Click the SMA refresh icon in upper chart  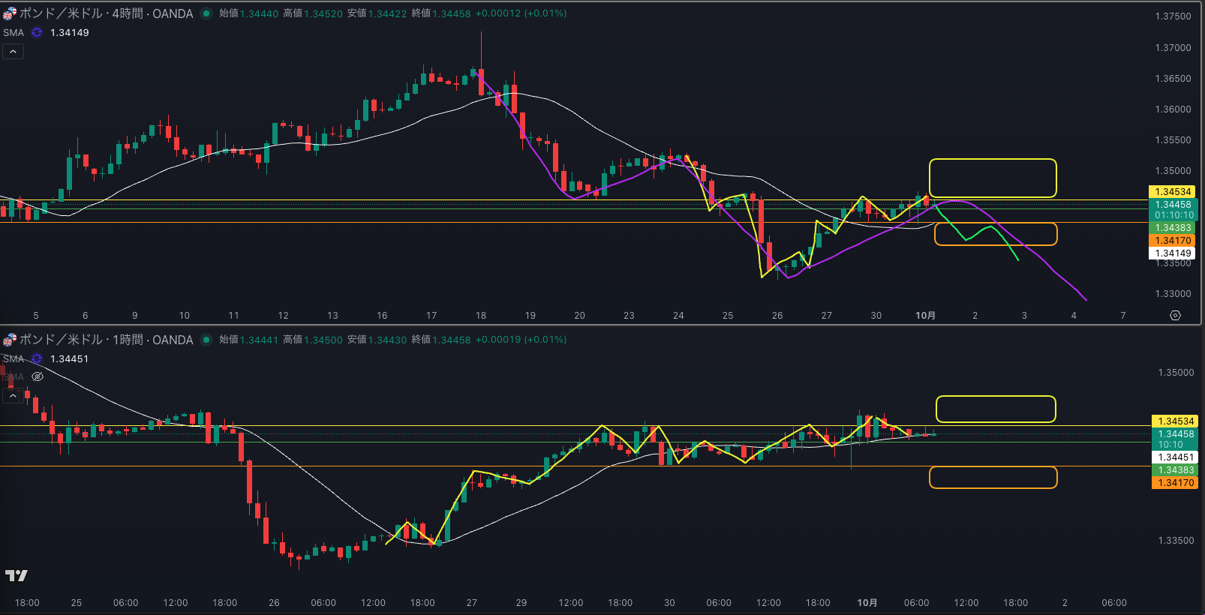coord(37,33)
